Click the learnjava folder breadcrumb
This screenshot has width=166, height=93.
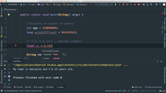coord(69,5)
